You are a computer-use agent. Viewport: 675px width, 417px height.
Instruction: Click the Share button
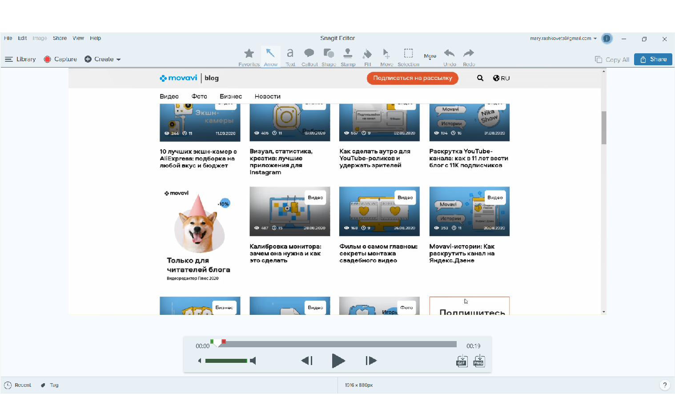click(x=653, y=59)
